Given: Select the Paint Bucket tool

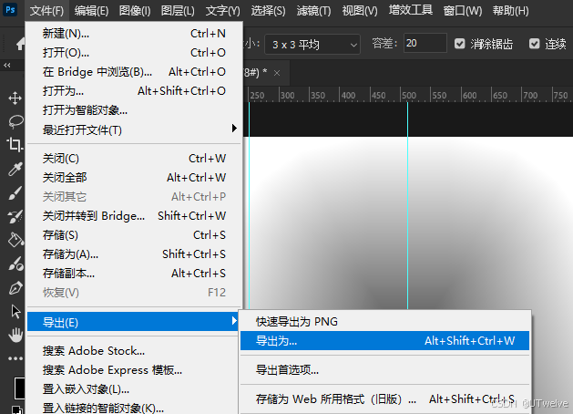Looking at the screenshot, I should [x=15, y=240].
